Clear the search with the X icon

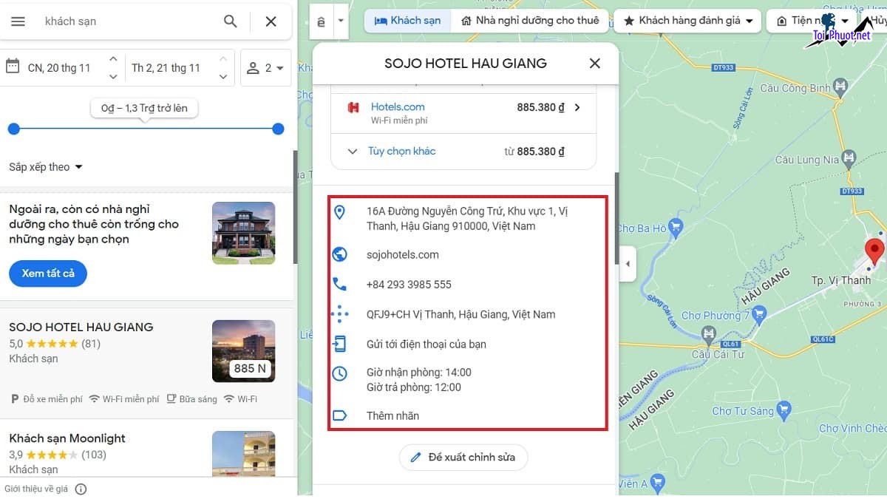coord(271,21)
